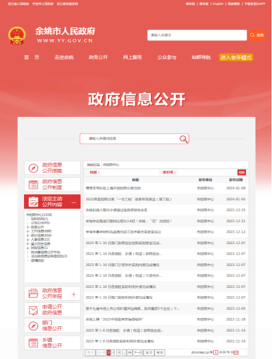Click the magnifier icon in the red-bordered search box
The height and width of the screenshot is (359, 272).
pyautogui.click(x=183, y=139)
